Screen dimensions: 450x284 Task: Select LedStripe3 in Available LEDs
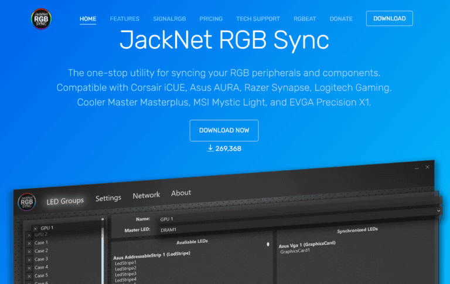coord(125,274)
